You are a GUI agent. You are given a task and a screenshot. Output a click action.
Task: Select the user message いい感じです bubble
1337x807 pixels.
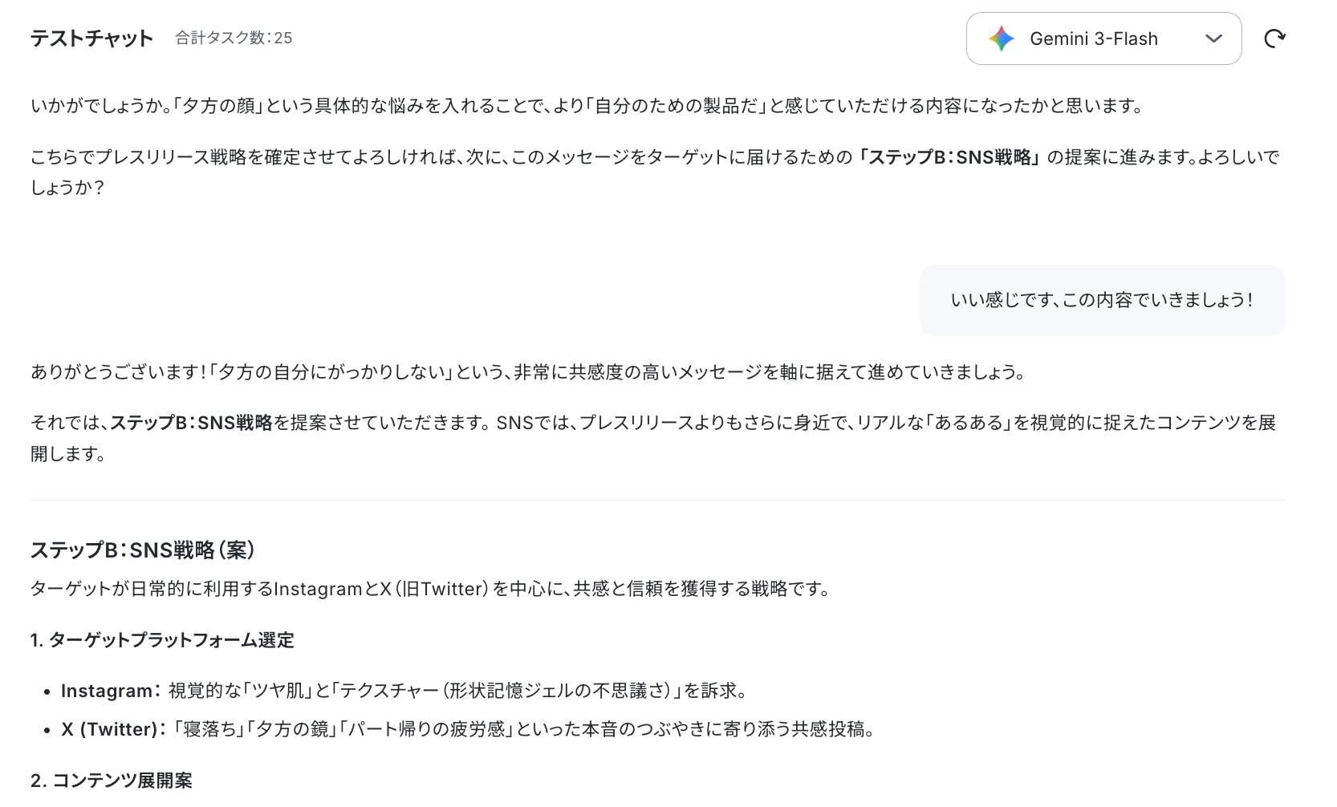[x=1102, y=300]
